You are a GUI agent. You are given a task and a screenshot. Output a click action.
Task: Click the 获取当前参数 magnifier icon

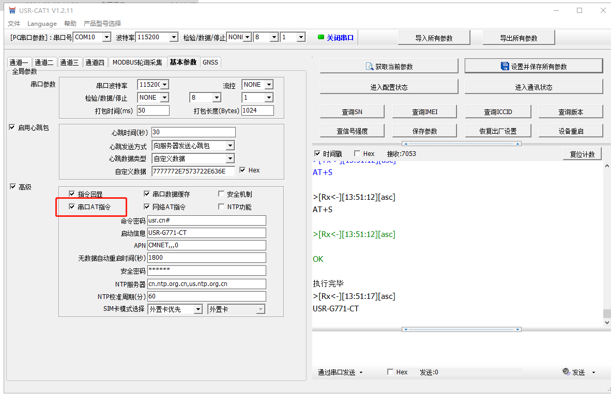pyautogui.click(x=369, y=67)
